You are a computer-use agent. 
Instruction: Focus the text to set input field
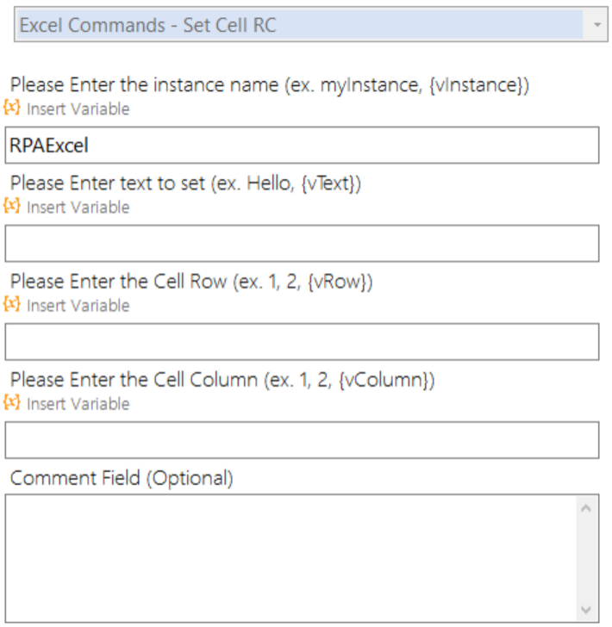click(x=303, y=244)
